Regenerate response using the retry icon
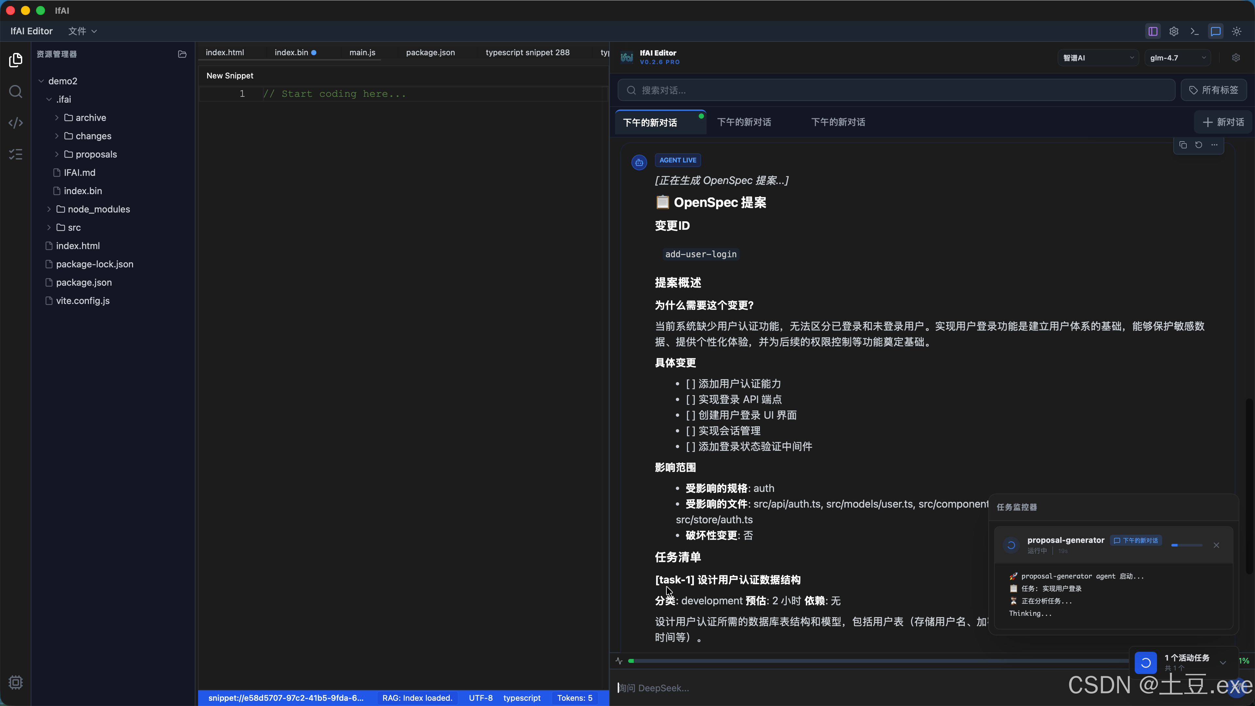 (1198, 145)
